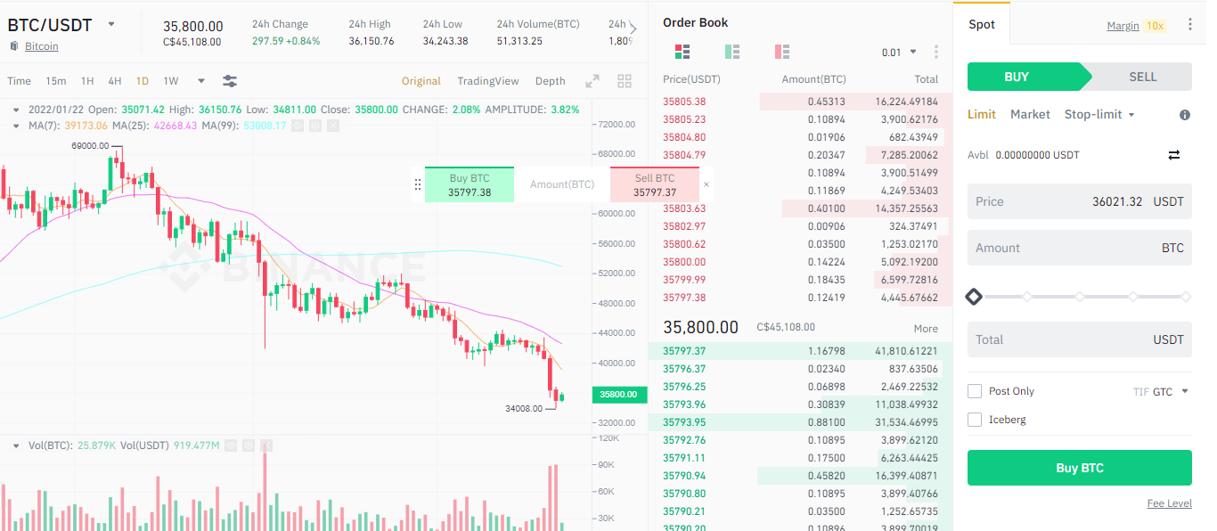This screenshot has height=531, width=1217.
Task: Enable the Iceberg order checkbox
Action: pyautogui.click(x=974, y=419)
